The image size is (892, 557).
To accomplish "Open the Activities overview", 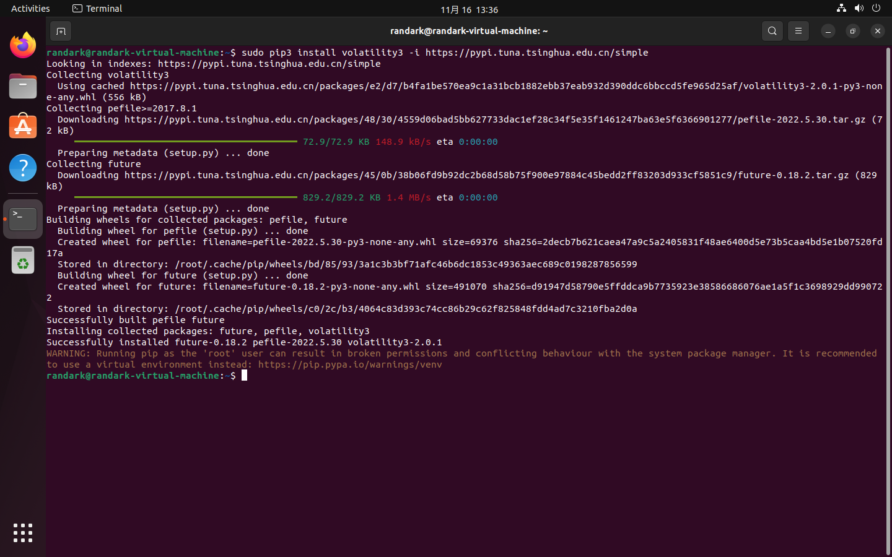I will pyautogui.click(x=30, y=9).
